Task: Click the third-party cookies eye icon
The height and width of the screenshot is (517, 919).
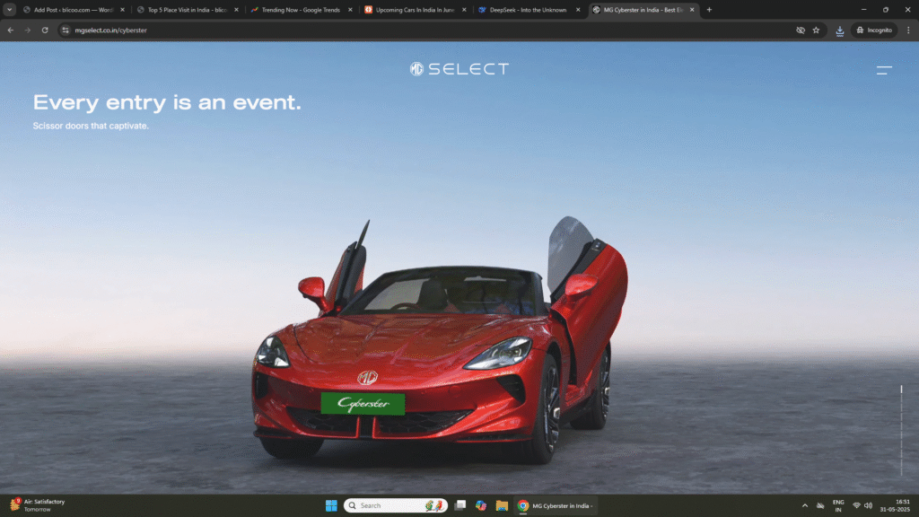Action: [x=800, y=30]
